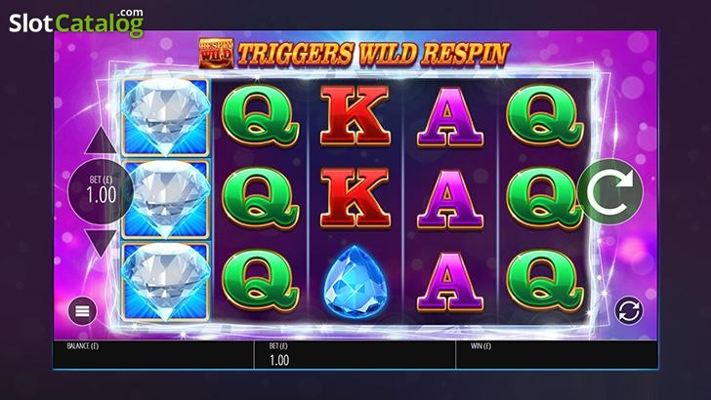The height and width of the screenshot is (400, 711).
Task: Click the middle green Q on fifth reel
Action: [544, 198]
